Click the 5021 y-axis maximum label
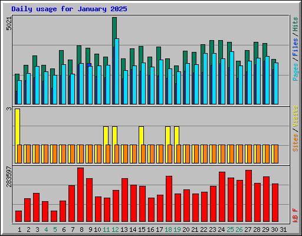 (9, 24)
